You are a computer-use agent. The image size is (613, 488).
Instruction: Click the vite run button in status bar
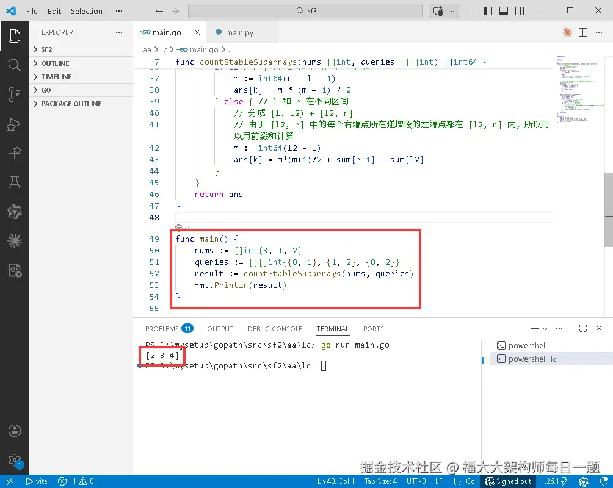[37, 481]
